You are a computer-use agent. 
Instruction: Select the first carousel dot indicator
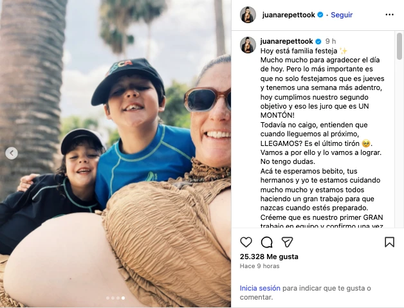tap(107, 298)
